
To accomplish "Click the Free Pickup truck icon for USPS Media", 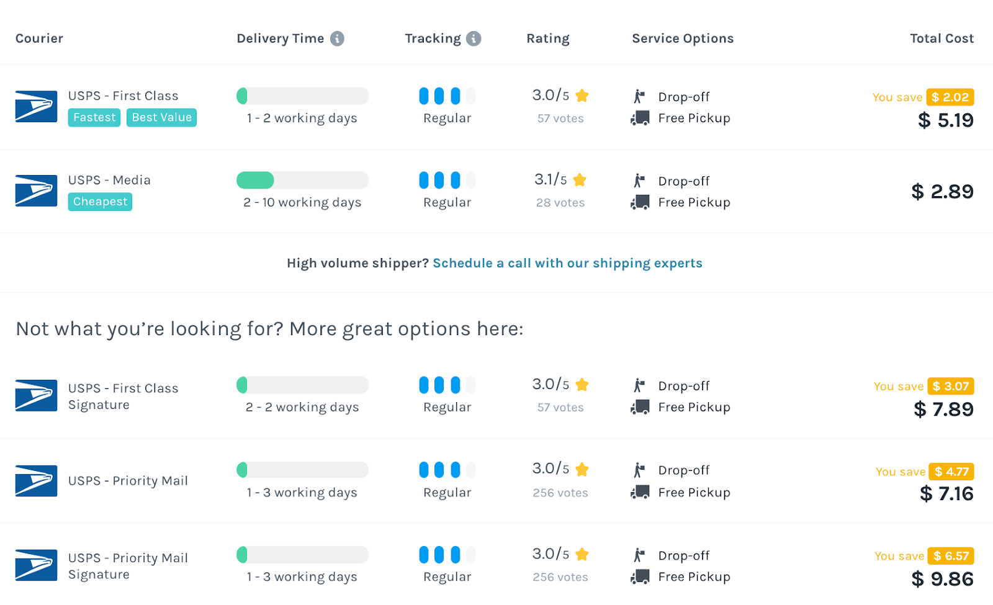I will point(640,202).
